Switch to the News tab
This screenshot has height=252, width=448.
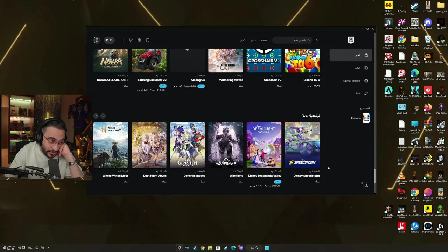tap(243, 40)
